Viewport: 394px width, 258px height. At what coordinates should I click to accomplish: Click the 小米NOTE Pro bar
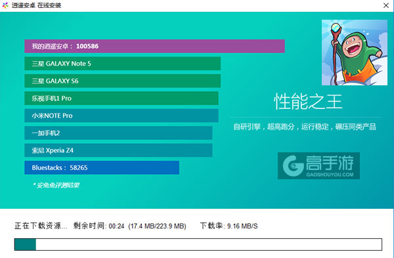tap(121, 116)
